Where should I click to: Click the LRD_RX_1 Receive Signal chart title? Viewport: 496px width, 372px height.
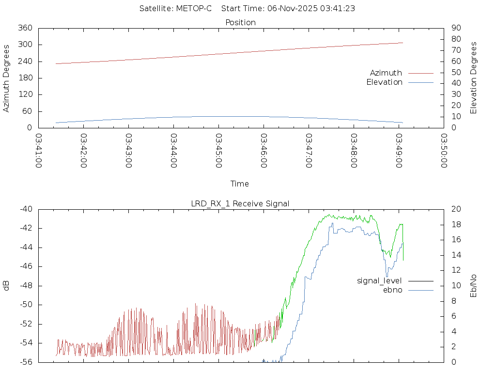click(240, 204)
